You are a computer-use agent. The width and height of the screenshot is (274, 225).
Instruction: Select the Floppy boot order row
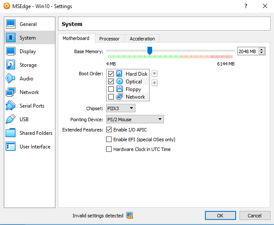(x=128, y=89)
